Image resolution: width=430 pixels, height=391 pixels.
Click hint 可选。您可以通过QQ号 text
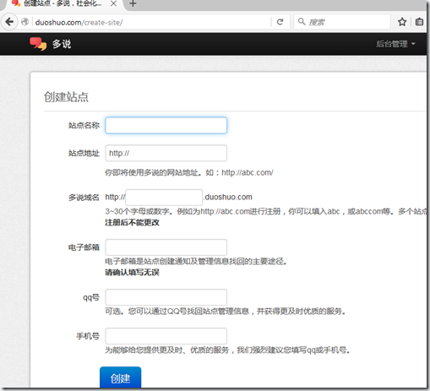point(226,312)
